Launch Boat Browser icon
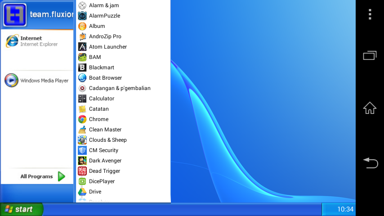Image resolution: width=384 pixels, height=216 pixels. click(x=82, y=78)
